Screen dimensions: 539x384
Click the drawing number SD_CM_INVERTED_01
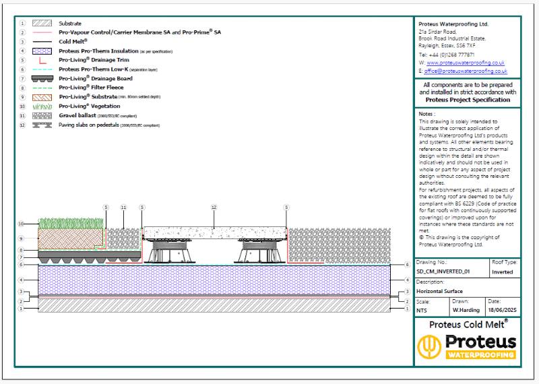443,271
